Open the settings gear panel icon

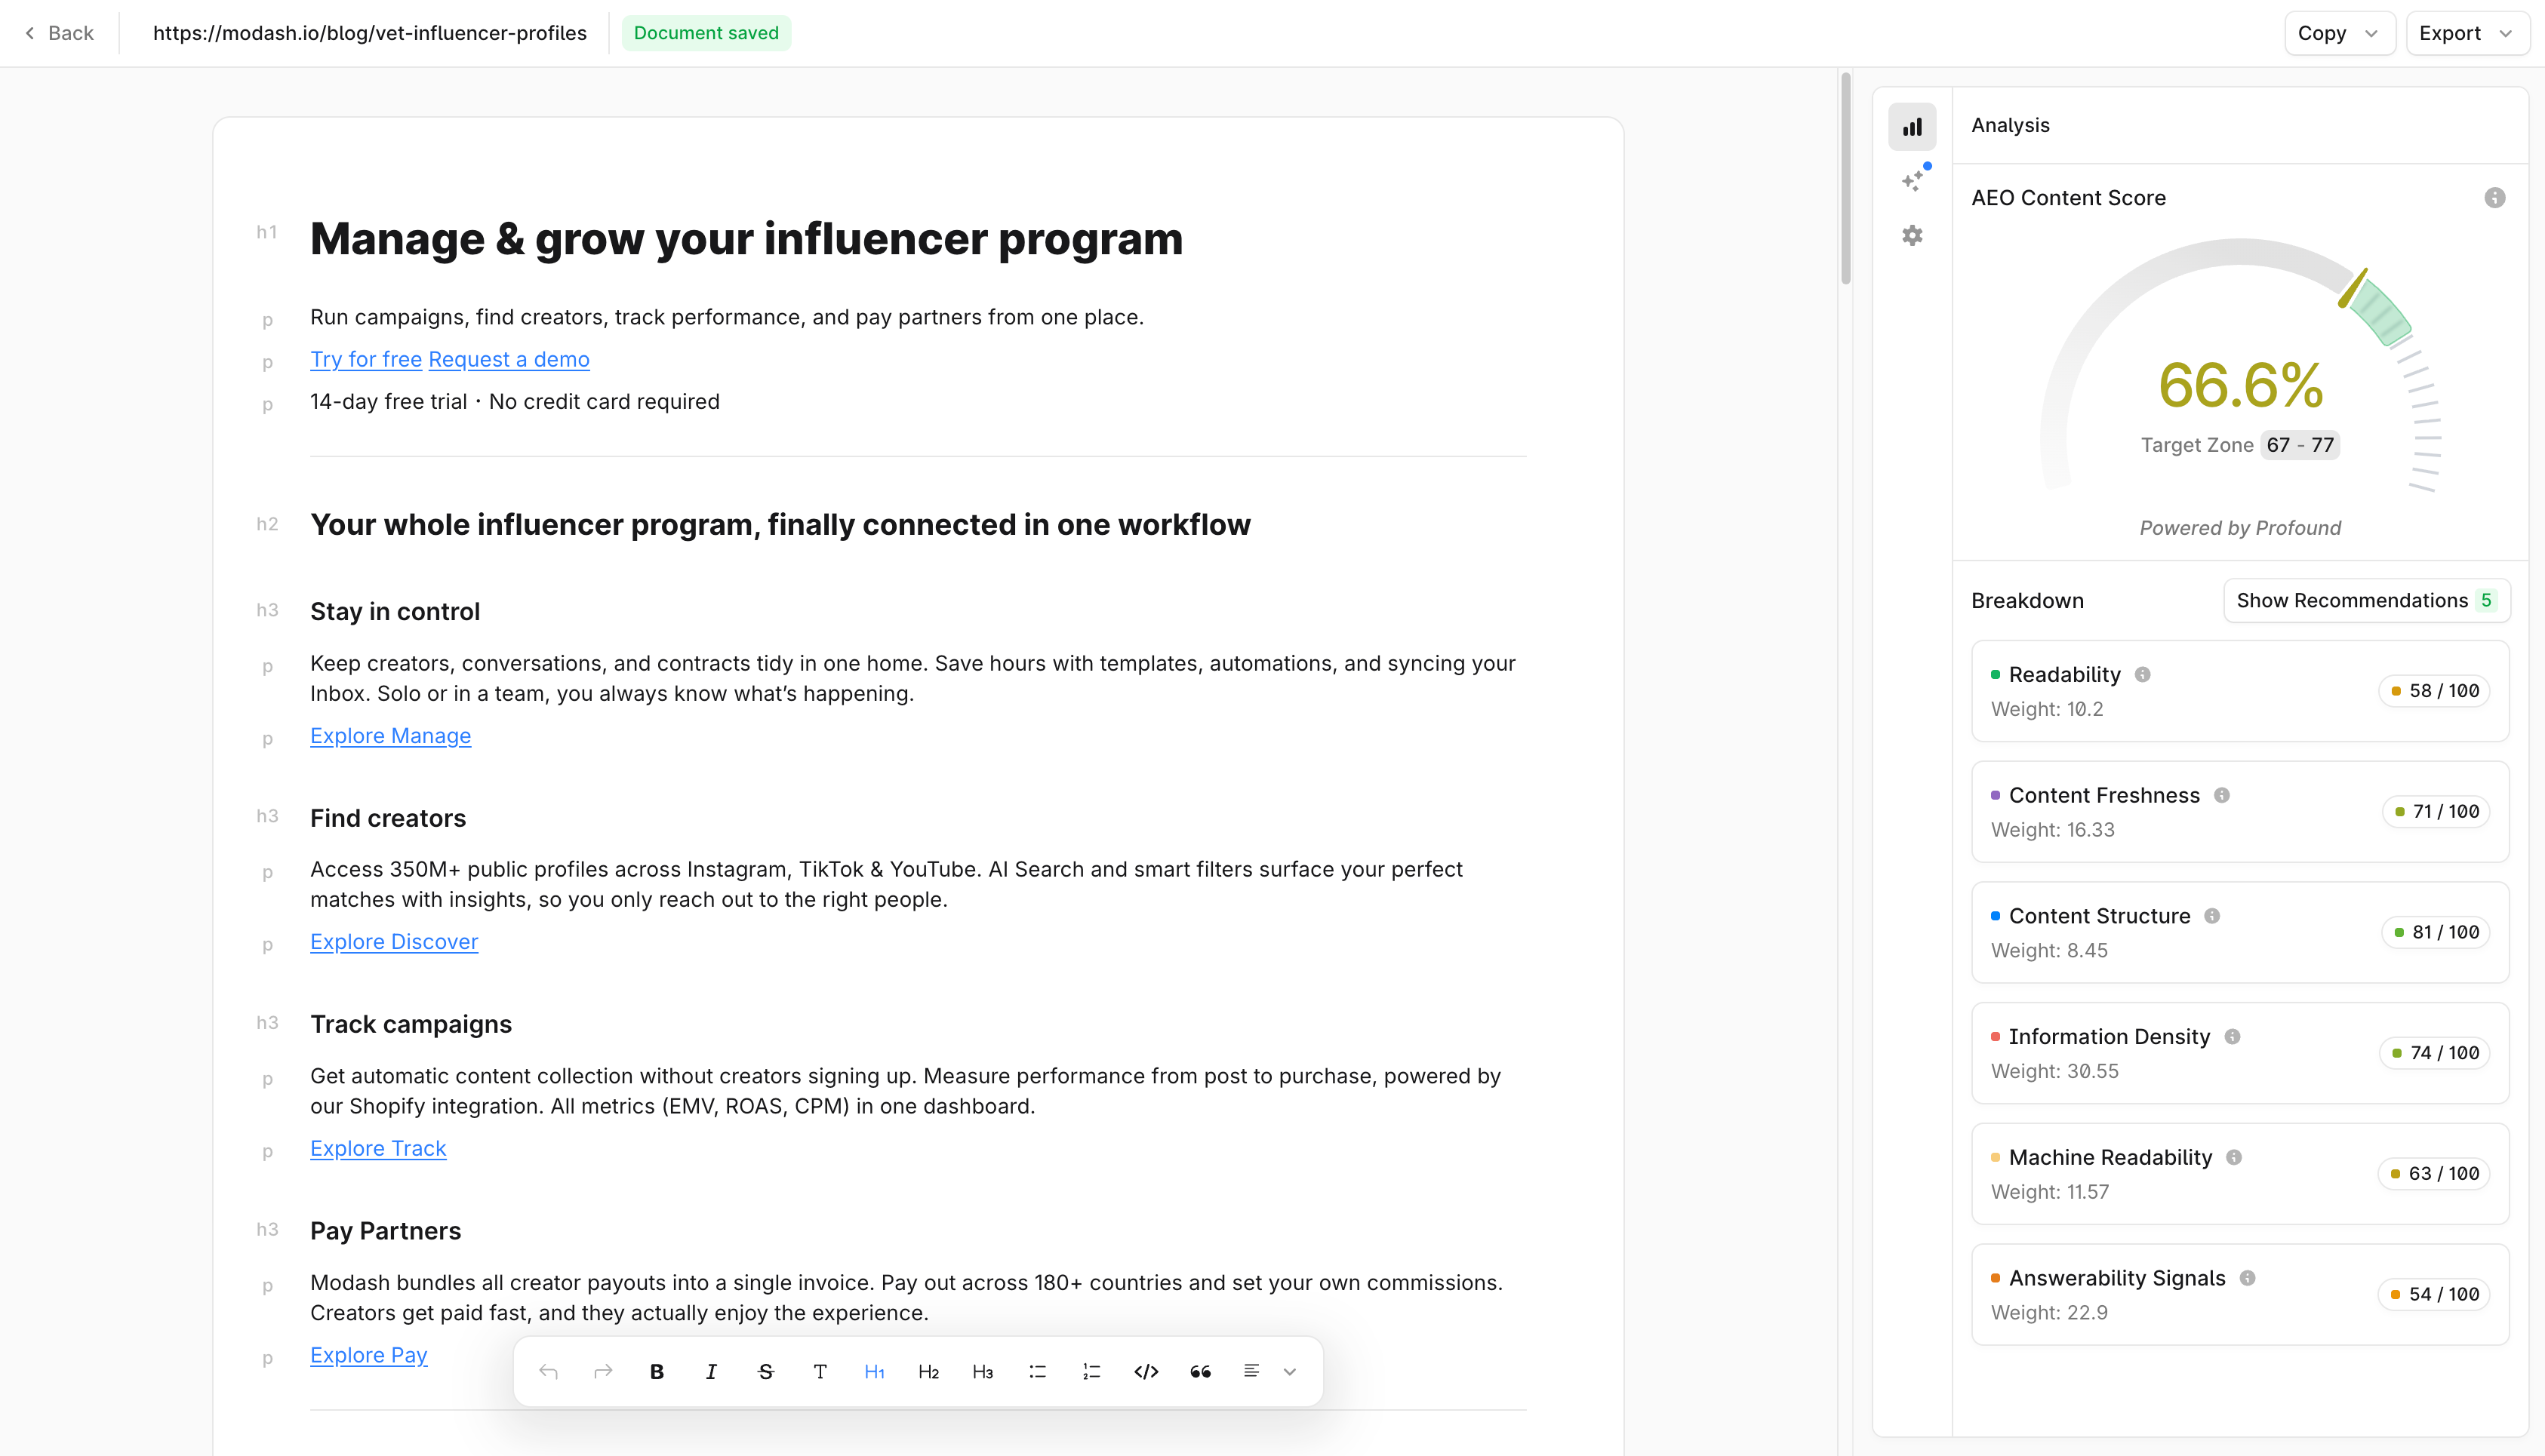(1912, 235)
